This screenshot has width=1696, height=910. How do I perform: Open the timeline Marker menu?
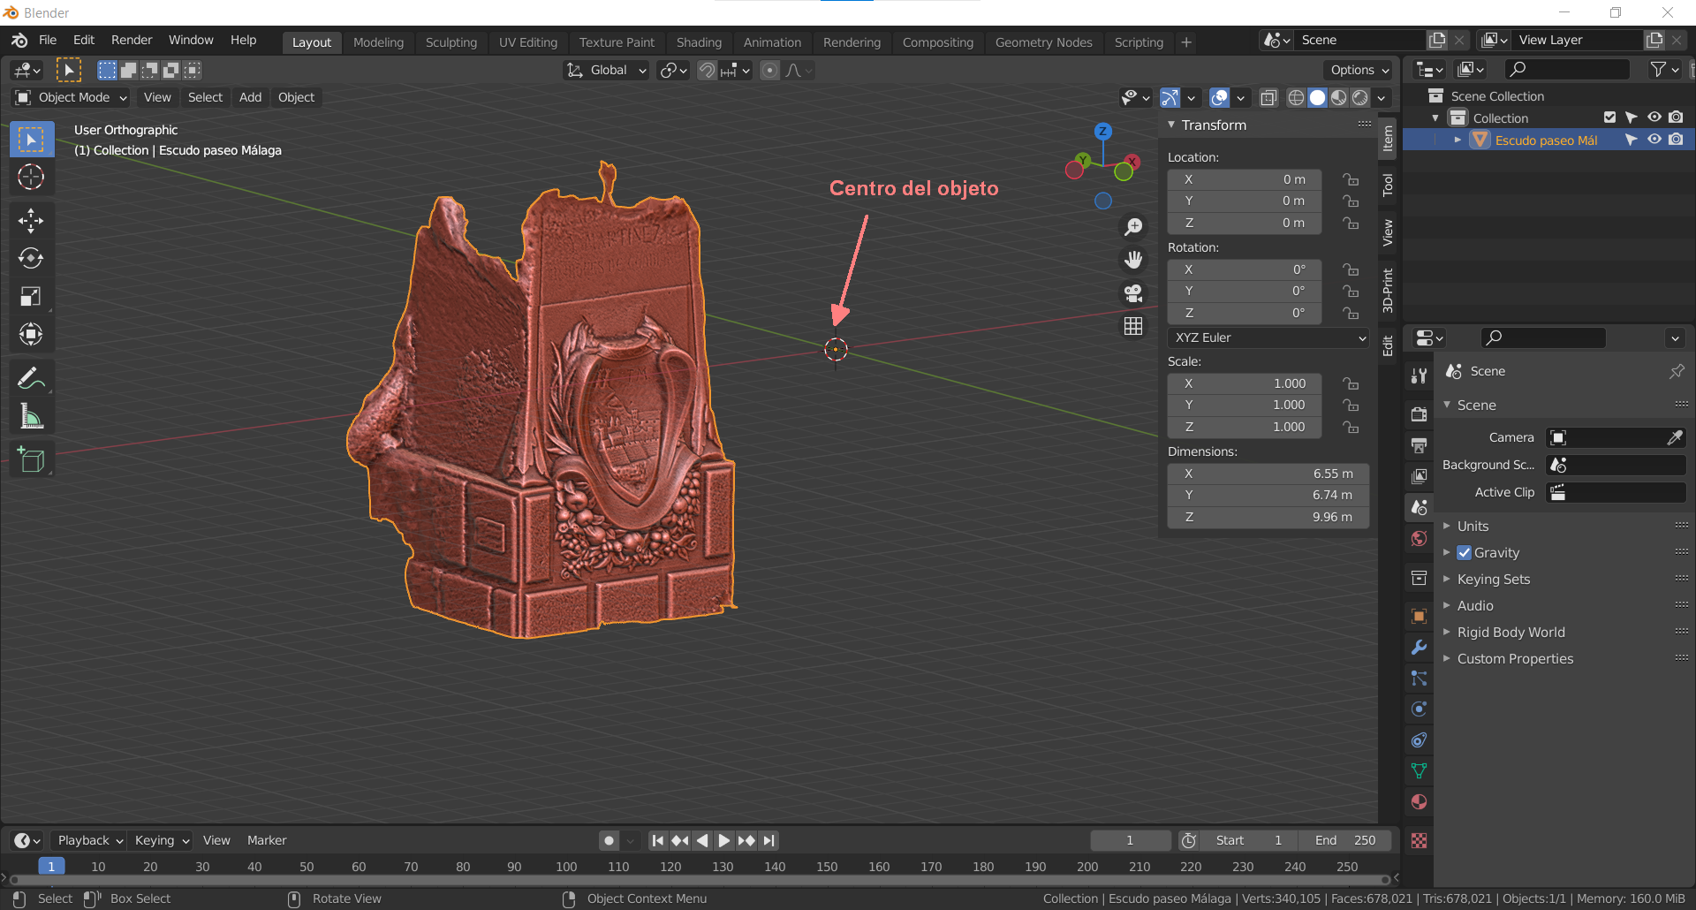point(267,840)
